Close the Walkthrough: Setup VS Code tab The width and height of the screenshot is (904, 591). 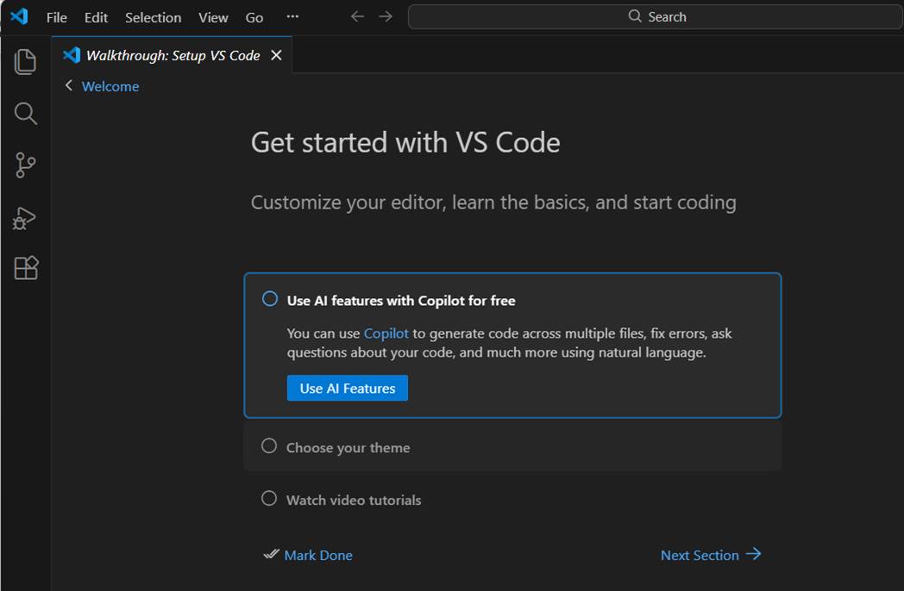276,55
